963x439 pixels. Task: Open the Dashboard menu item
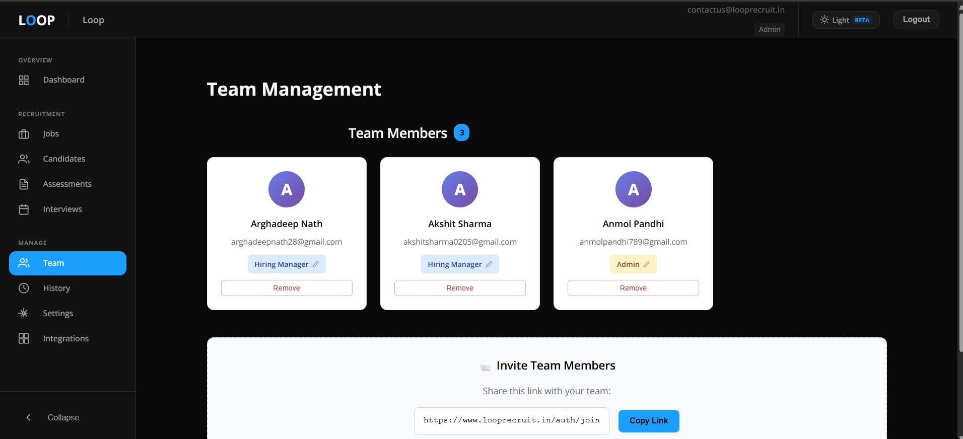[x=67, y=80]
